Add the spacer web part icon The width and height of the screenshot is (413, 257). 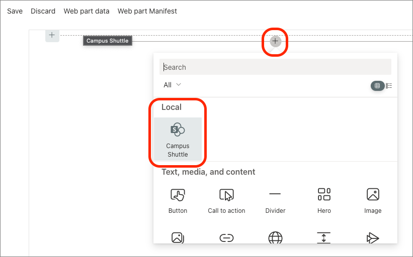(324, 238)
